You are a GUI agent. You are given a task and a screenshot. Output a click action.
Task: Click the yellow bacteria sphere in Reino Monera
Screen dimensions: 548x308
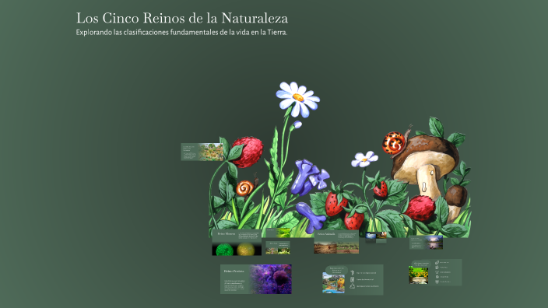click(x=246, y=250)
